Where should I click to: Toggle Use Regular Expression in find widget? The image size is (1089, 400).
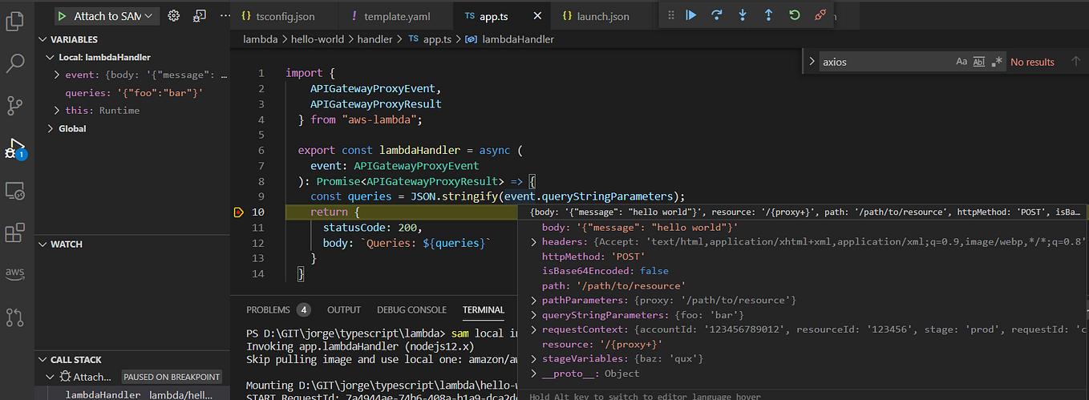[x=997, y=62]
